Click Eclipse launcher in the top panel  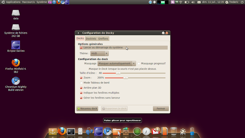click(67, 2)
